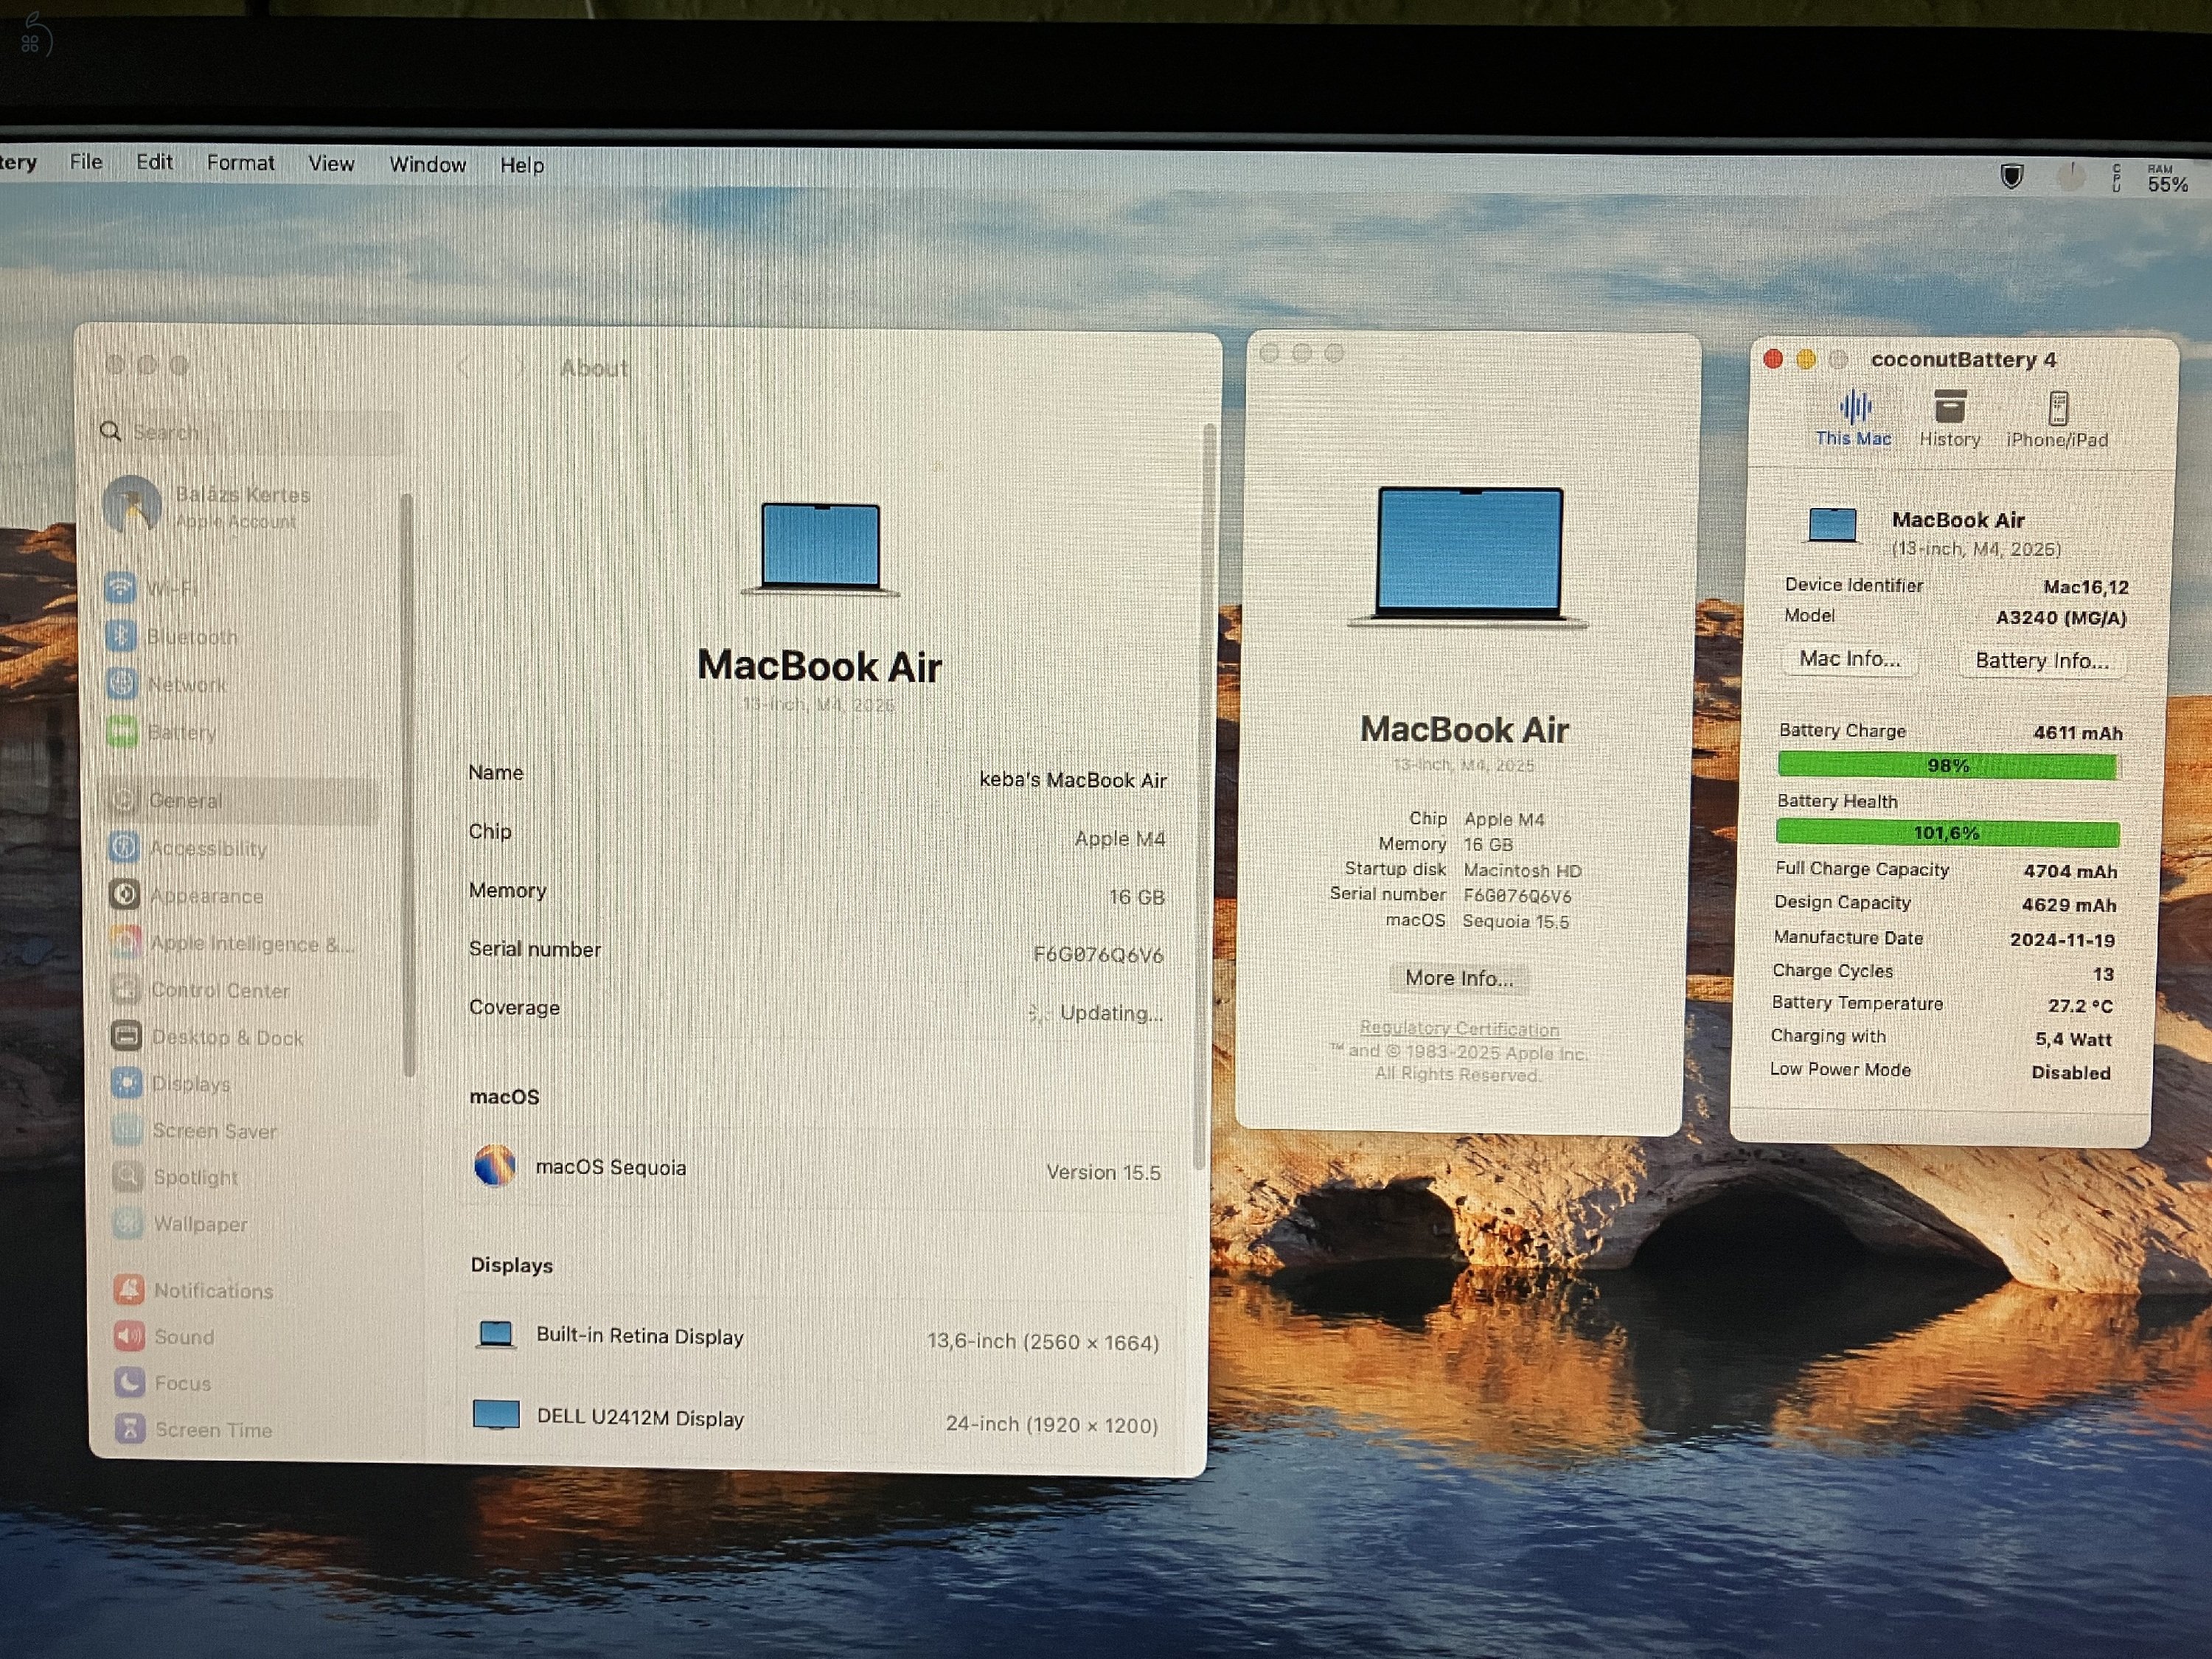Select Notifications in Settings sidebar
Screen dimensions: 2212x1659
click(x=240, y=1290)
